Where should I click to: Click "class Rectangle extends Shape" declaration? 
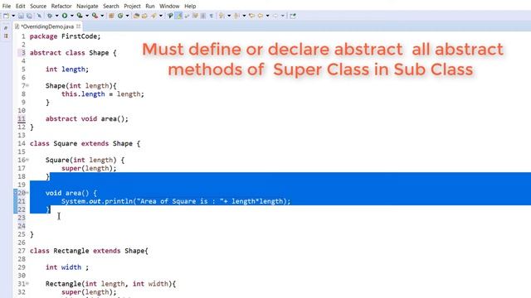(87, 251)
